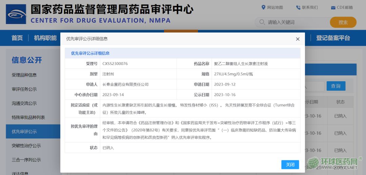Go to 登记备案平台 in navigation bar

coord(333,38)
